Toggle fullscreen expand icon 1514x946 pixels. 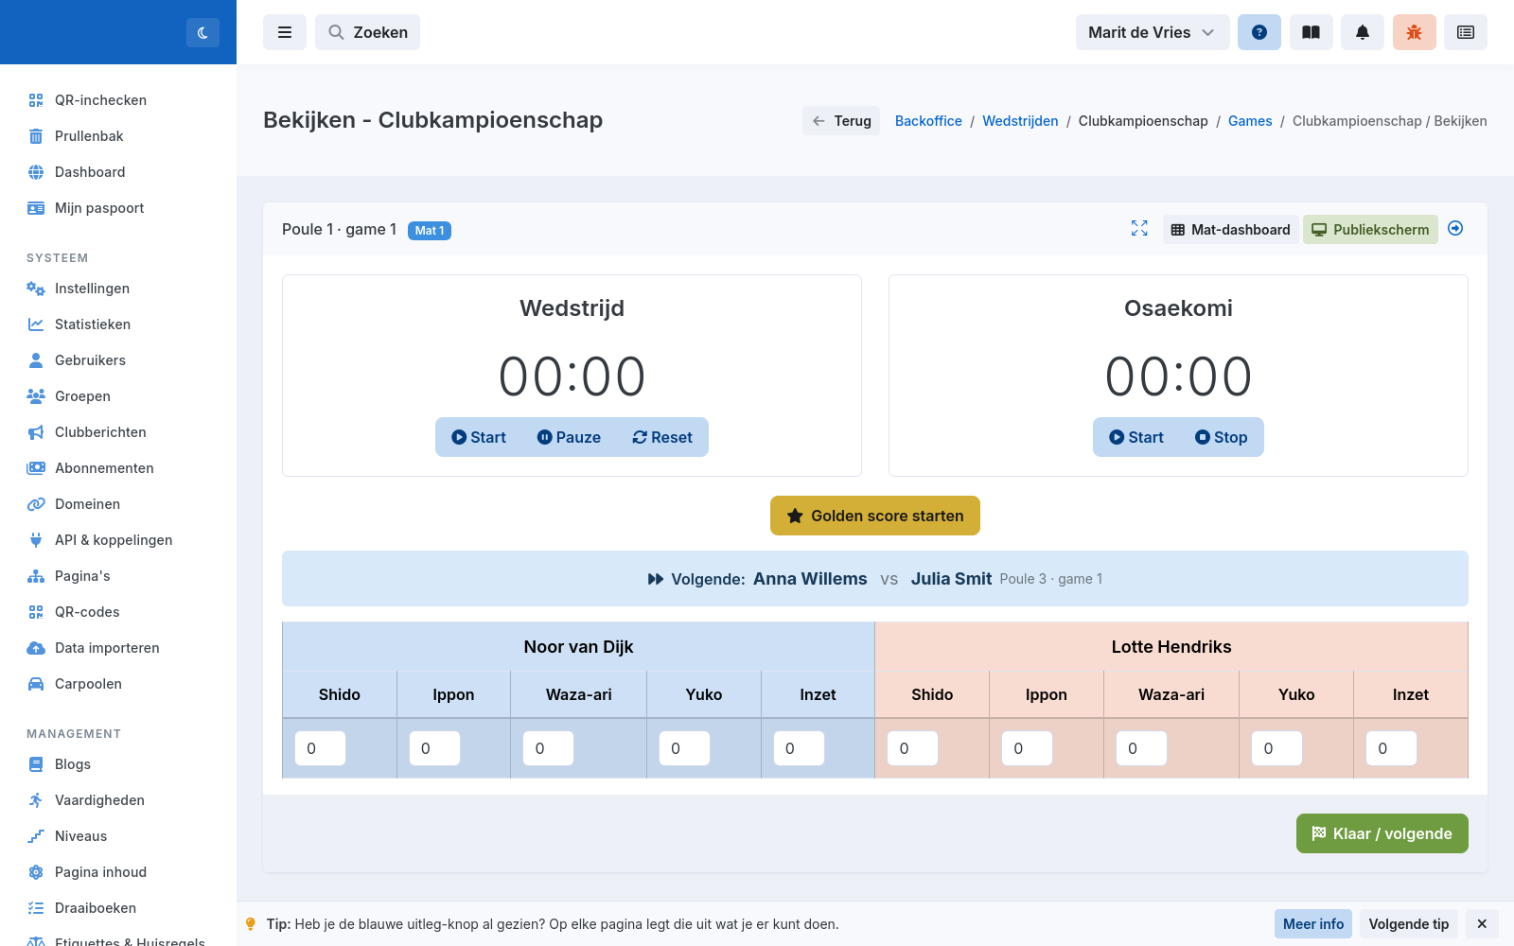[1139, 228]
